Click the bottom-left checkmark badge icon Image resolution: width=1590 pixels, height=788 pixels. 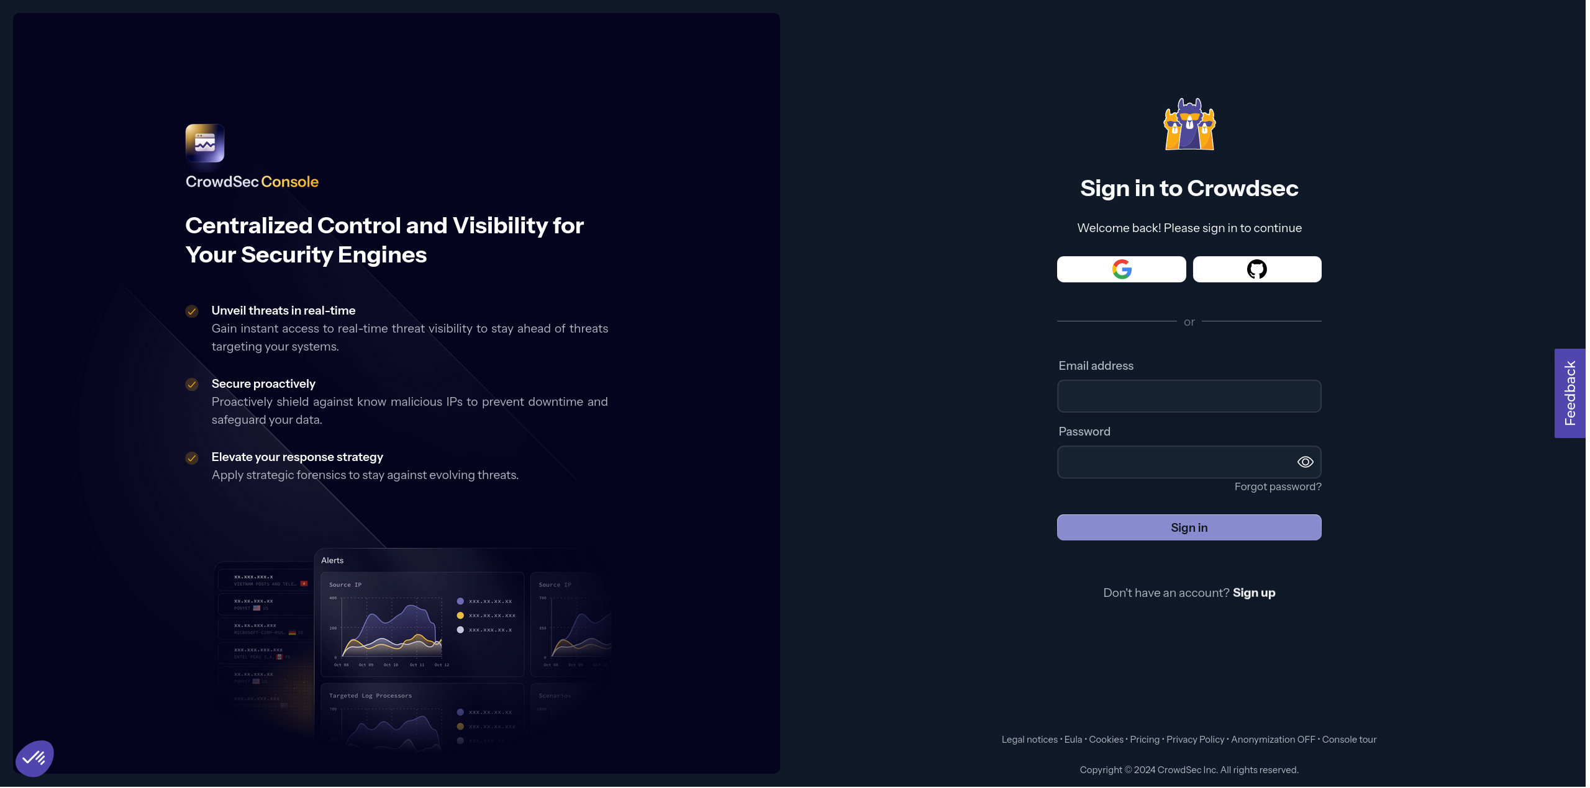pyautogui.click(x=35, y=759)
